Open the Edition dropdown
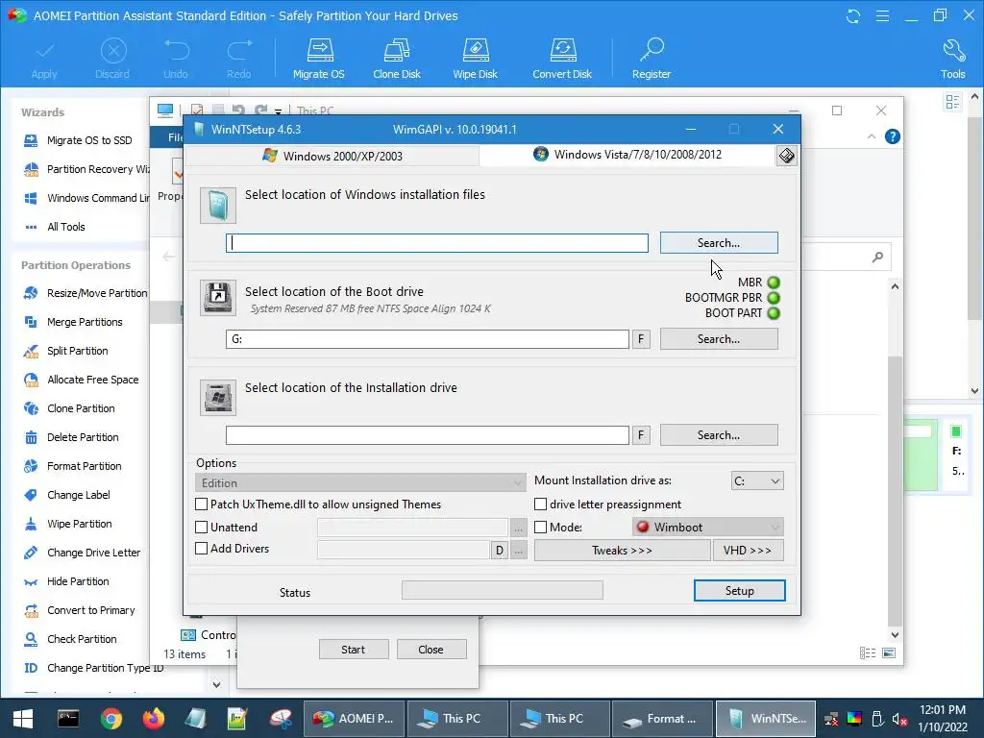Screen dimensions: 984x738 click(360, 482)
